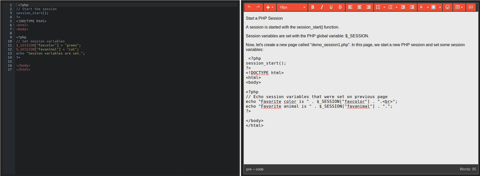
Task: Insert an emoticon
Action: pyautogui.click(x=448, y=7)
